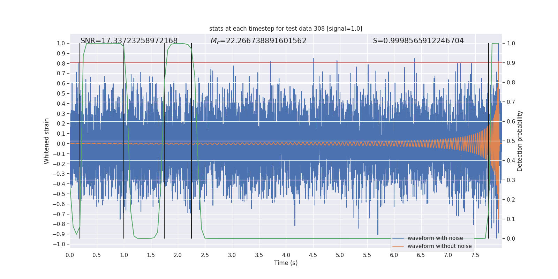
Task: Click the orange line swatch in legend
Action: point(398,246)
